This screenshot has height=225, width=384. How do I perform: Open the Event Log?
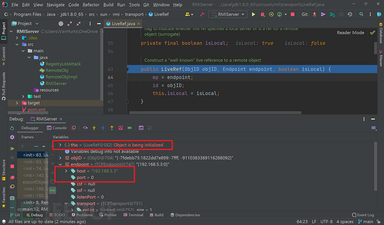click(x=363, y=215)
